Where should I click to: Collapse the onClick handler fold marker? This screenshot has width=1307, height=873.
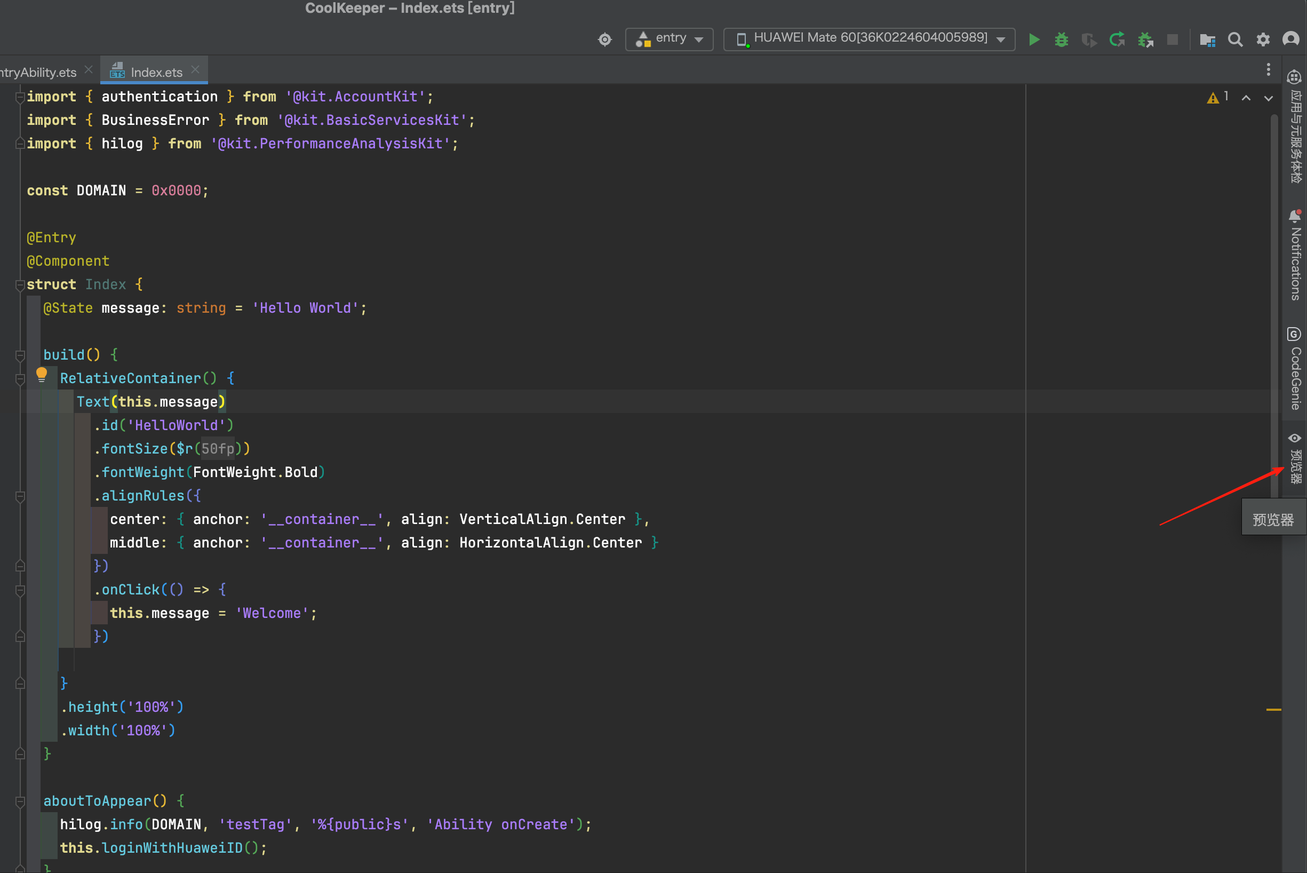pyautogui.click(x=20, y=590)
